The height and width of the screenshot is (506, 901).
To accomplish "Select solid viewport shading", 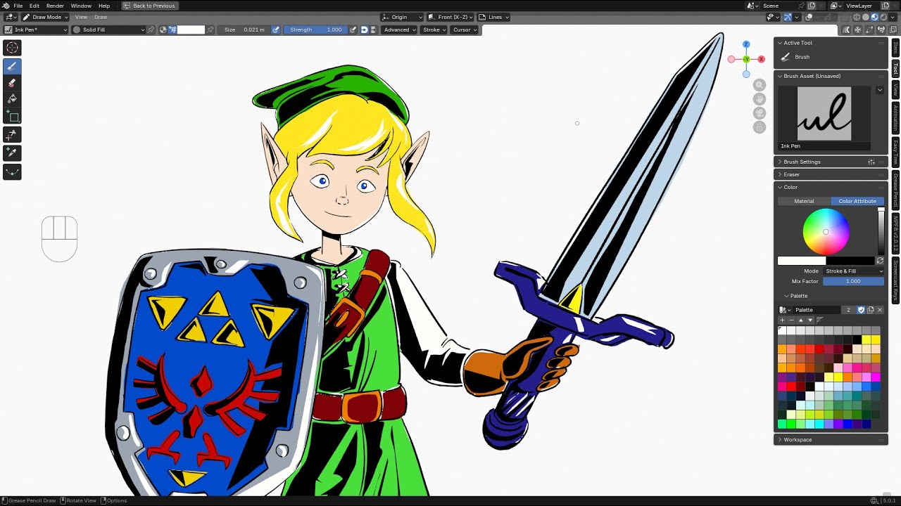I will 865,18.
